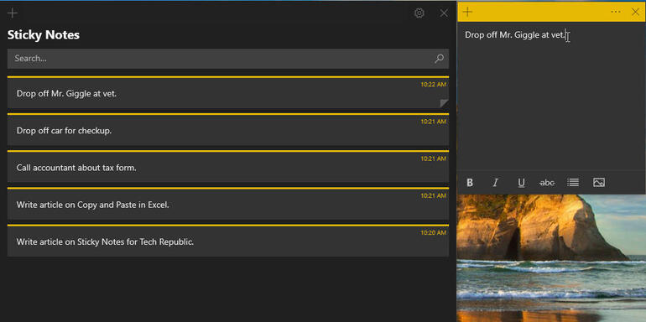Close the open yellow sticky note
Viewport: 646px width, 322px height.
[x=635, y=12]
